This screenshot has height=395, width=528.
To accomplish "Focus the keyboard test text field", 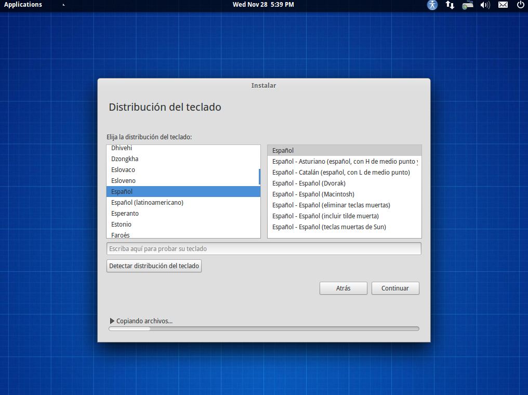I will point(263,249).
